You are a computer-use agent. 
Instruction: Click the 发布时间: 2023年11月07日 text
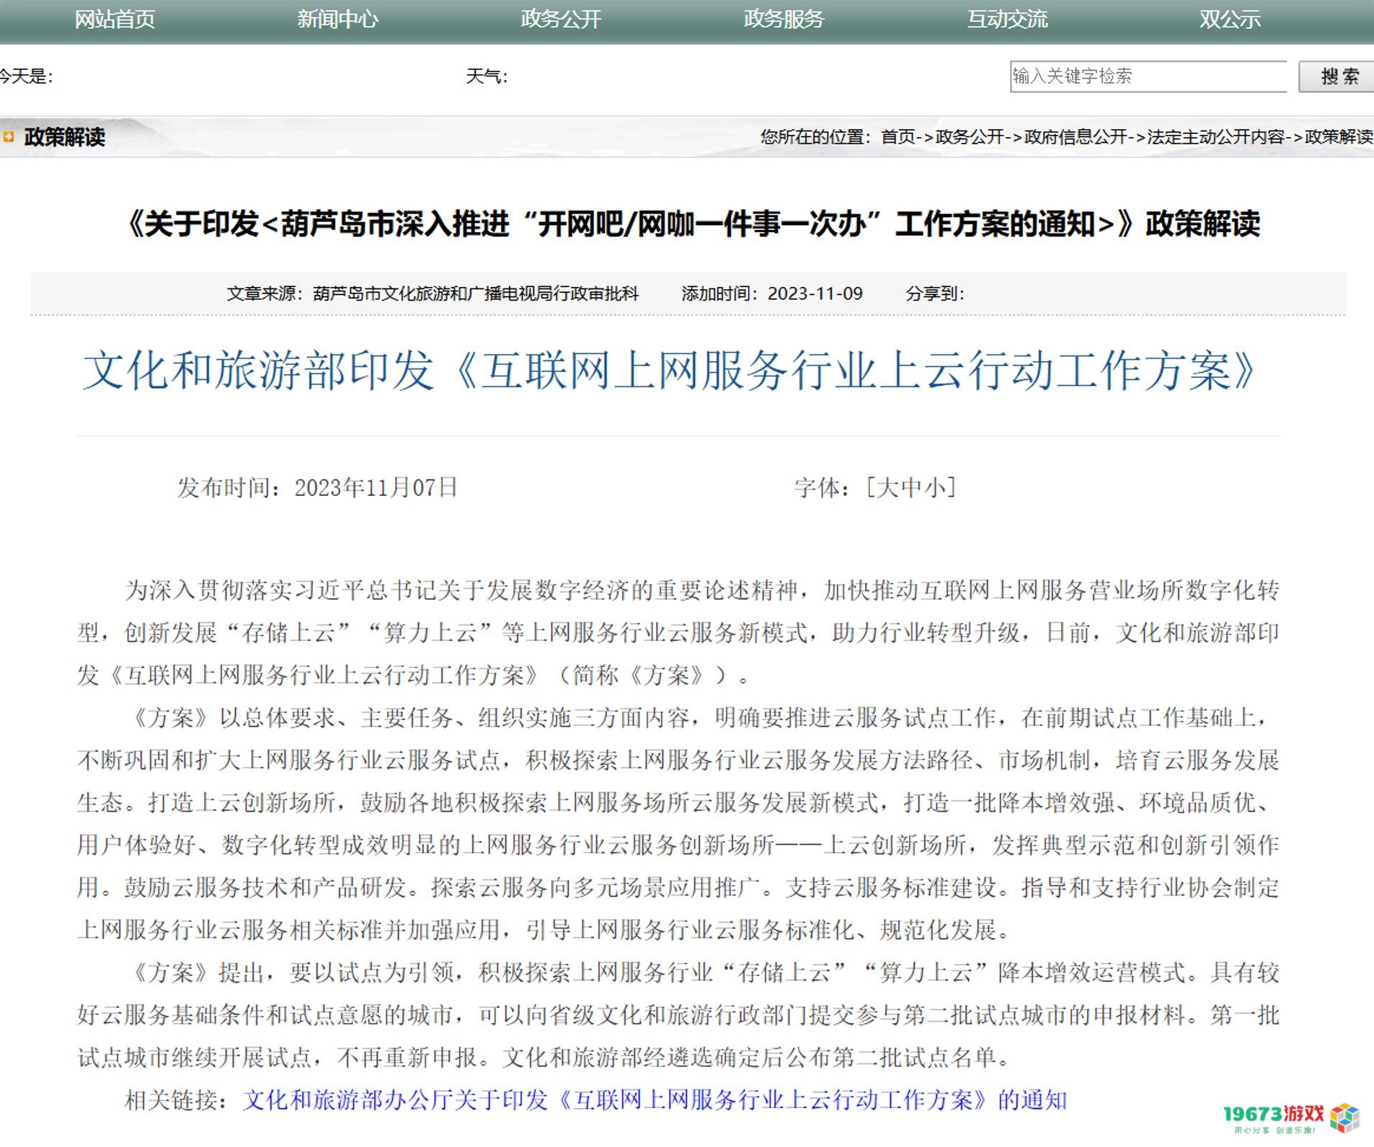pyautogui.click(x=318, y=488)
